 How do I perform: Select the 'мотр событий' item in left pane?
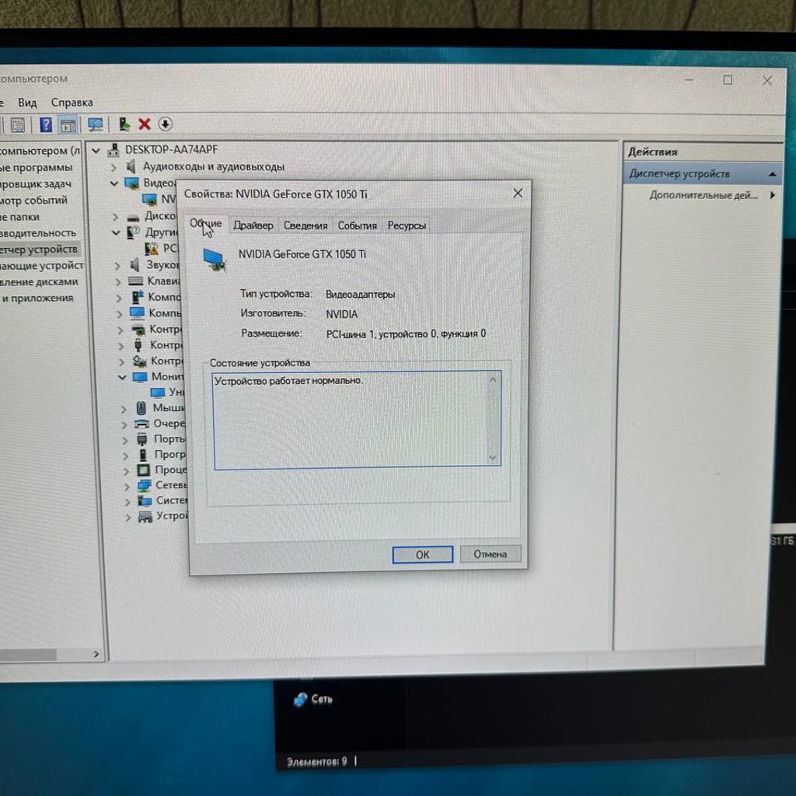point(33,200)
